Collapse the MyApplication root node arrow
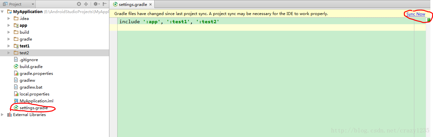 pos(3,11)
